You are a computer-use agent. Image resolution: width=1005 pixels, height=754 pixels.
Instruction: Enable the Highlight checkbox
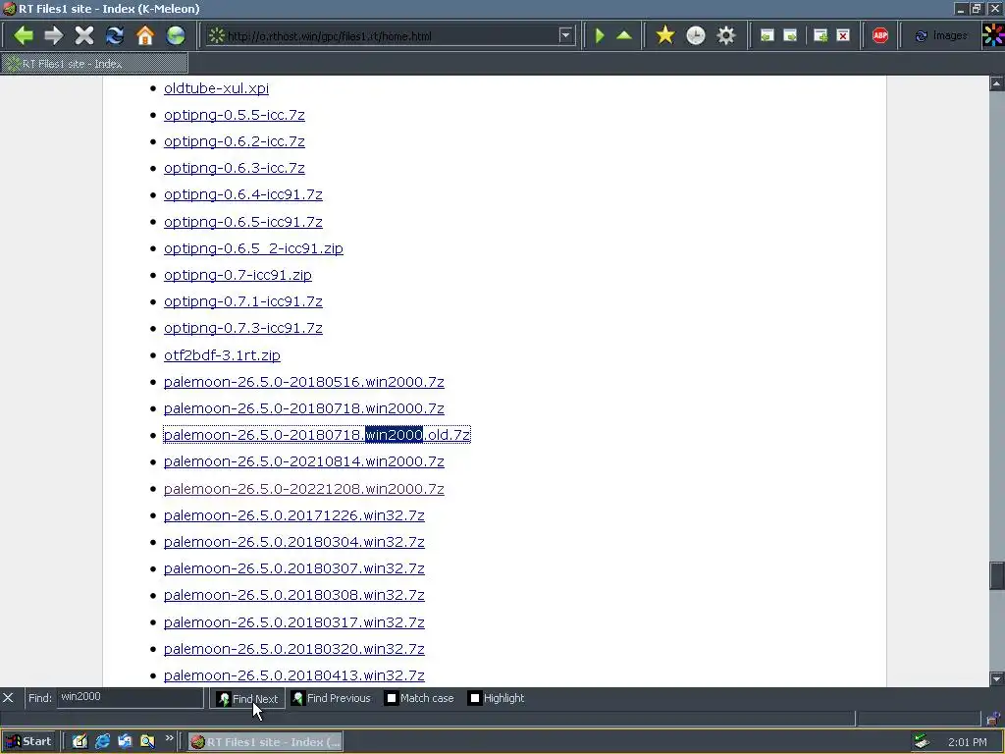[x=474, y=698]
